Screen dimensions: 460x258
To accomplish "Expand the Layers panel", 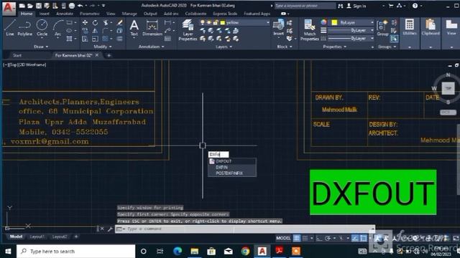I will 224,47.
